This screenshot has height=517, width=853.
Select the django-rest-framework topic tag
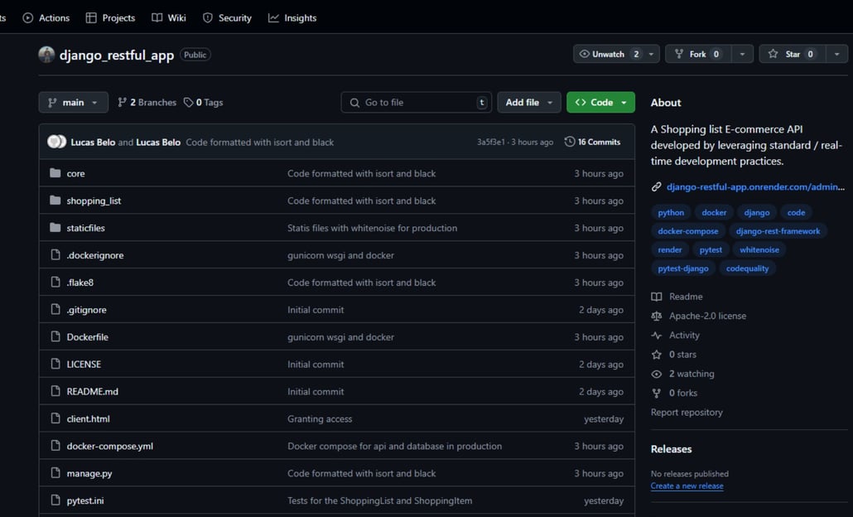778,231
